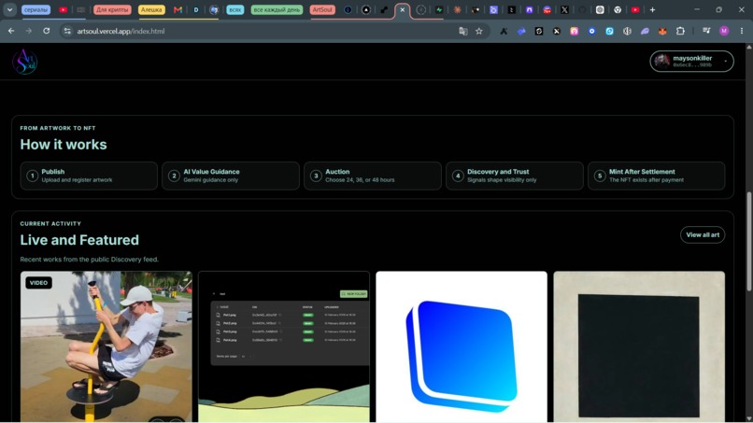Open the maysonkiller account dropdown
Viewport: 753px width, 423px height.
(x=691, y=62)
